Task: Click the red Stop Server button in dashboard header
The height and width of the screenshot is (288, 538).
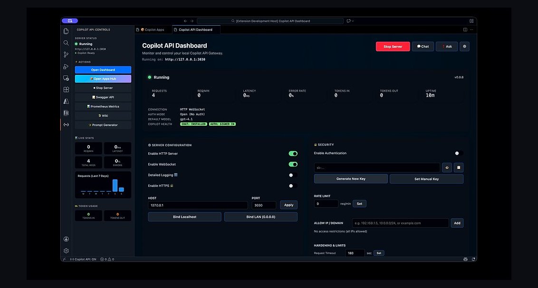Action: [393, 46]
